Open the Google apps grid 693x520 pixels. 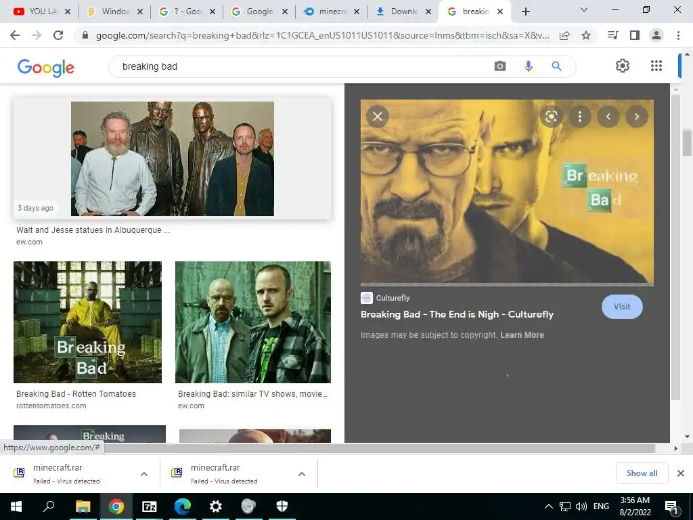click(x=656, y=66)
